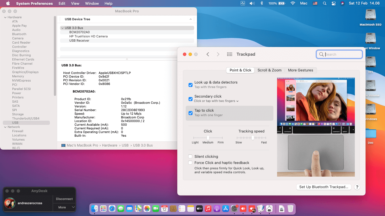Select HP TrueVision HD Camera row
385x216 pixels.
point(127,36)
